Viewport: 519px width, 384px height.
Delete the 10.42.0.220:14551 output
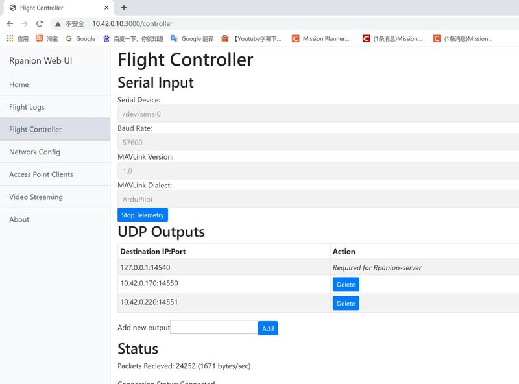(x=346, y=303)
